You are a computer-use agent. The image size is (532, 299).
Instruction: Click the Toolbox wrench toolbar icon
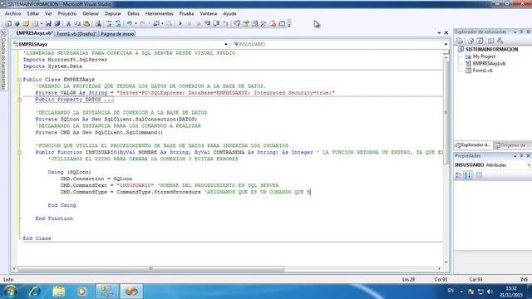264,24
